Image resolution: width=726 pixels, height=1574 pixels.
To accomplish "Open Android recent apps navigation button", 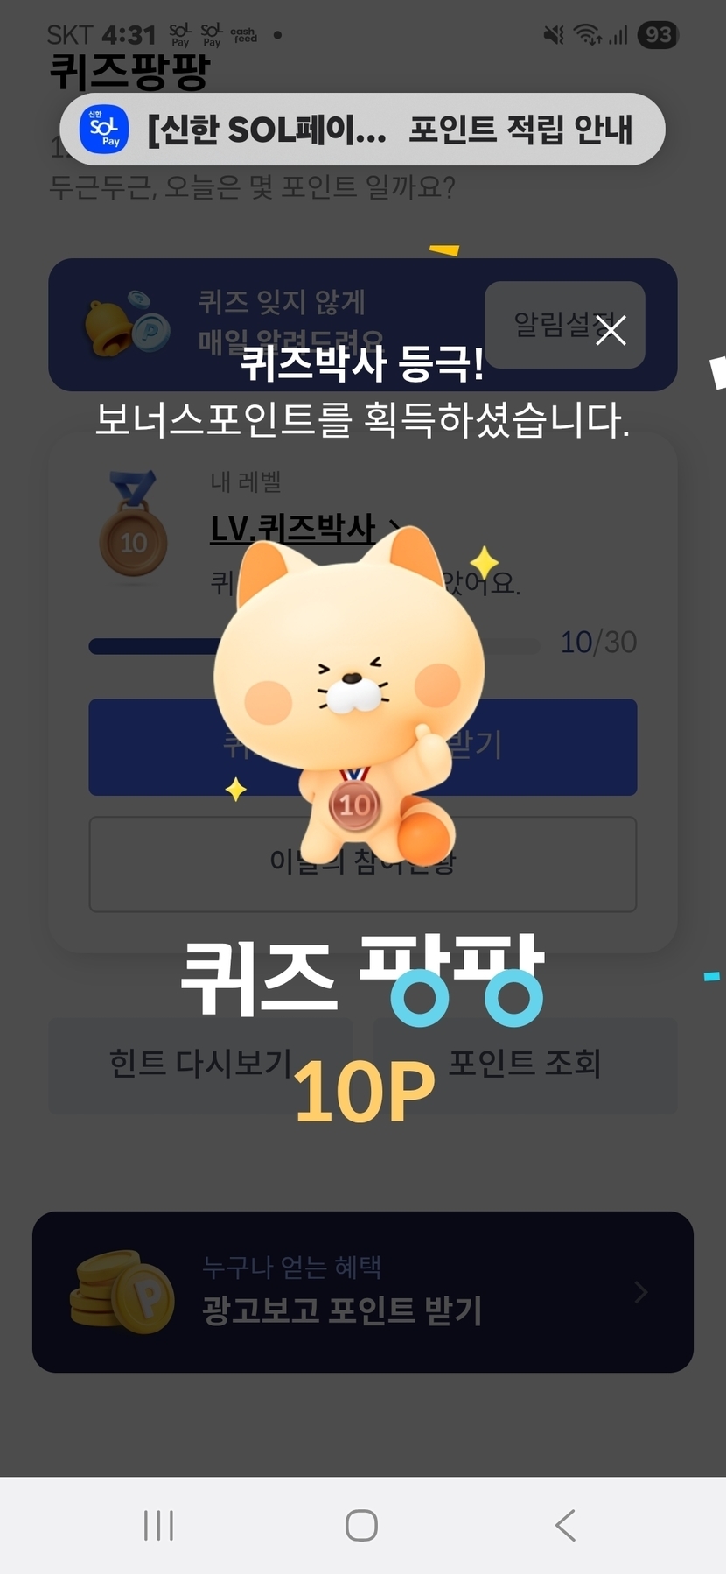I will click(x=158, y=1525).
